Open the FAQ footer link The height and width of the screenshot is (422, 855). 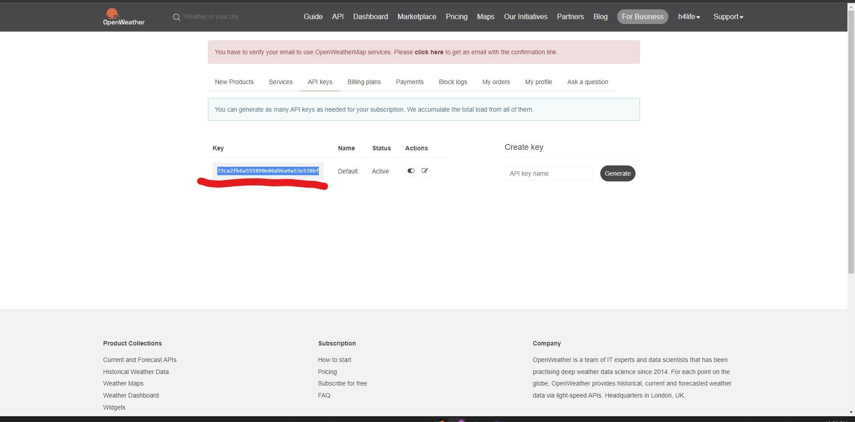[324, 395]
